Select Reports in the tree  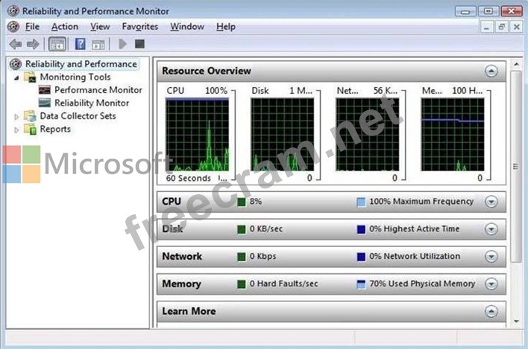[x=55, y=129]
